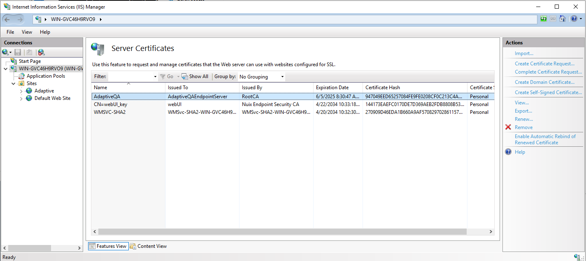586x261 pixels.
Task: Click the Application Pools icon in tree
Action: (22, 76)
